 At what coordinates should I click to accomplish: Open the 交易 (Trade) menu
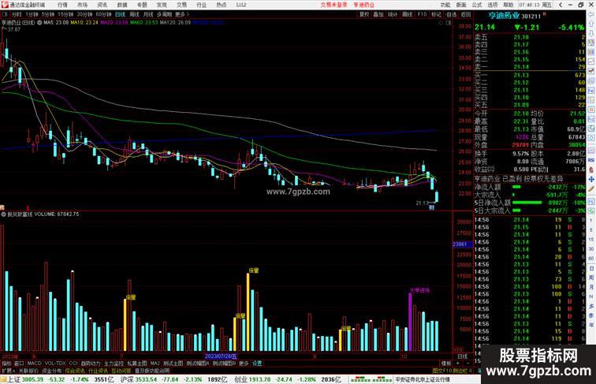(181, 5)
